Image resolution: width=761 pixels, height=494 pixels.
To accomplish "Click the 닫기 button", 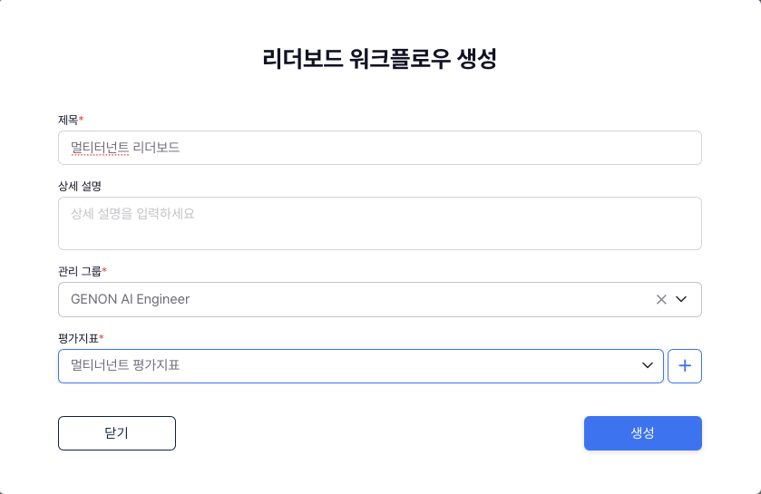I will pos(117,433).
